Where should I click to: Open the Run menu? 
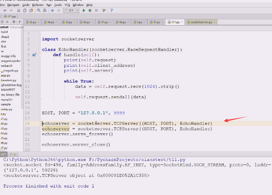[49, 5]
